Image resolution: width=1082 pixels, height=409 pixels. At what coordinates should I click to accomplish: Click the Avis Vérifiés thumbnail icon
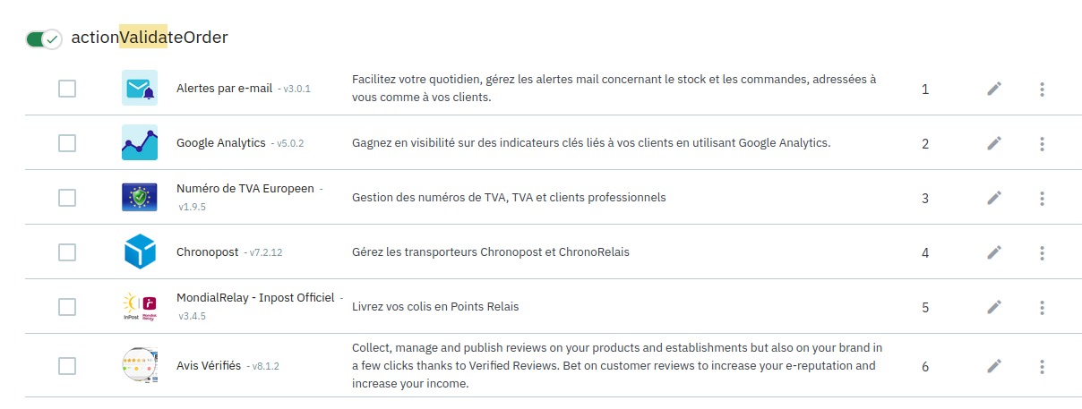tap(140, 366)
